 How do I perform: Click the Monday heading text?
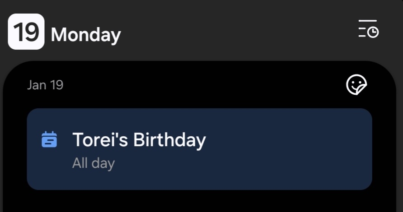tap(86, 35)
